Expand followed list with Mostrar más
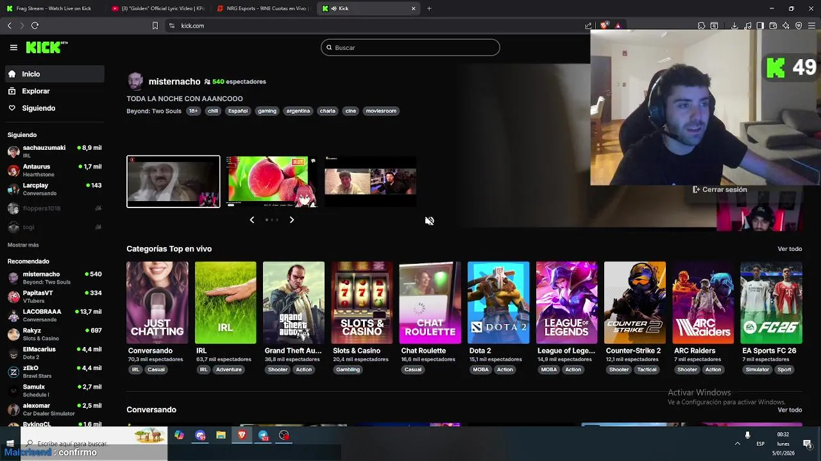The width and height of the screenshot is (821, 461). click(23, 245)
